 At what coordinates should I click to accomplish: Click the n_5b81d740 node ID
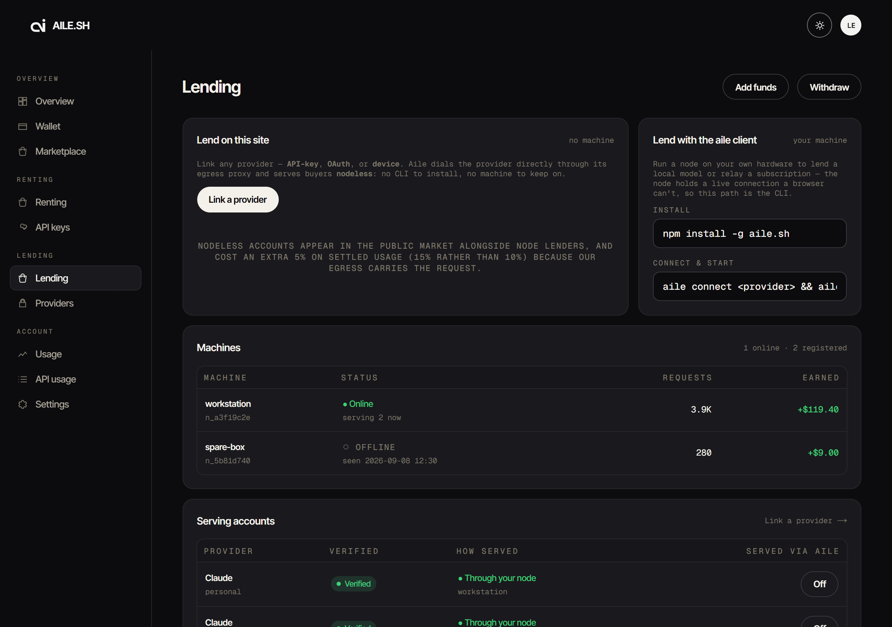coord(228,461)
